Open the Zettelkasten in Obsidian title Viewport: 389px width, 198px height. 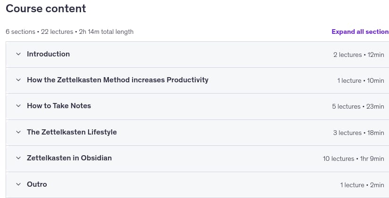pos(69,158)
